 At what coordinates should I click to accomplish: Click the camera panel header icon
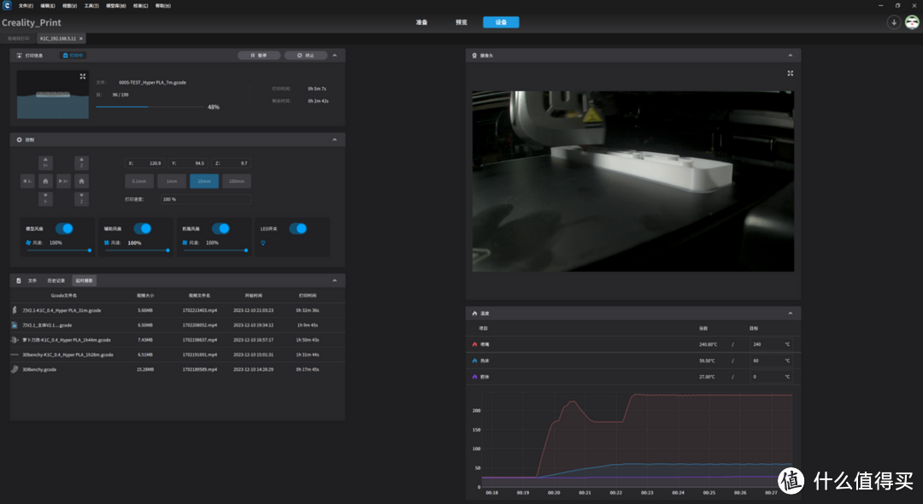tap(474, 56)
